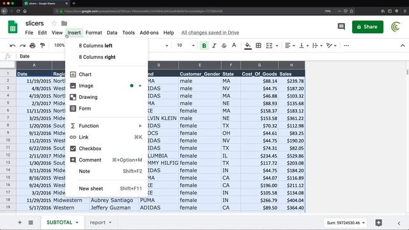Click the Print icon

click(x=33, y=45)
